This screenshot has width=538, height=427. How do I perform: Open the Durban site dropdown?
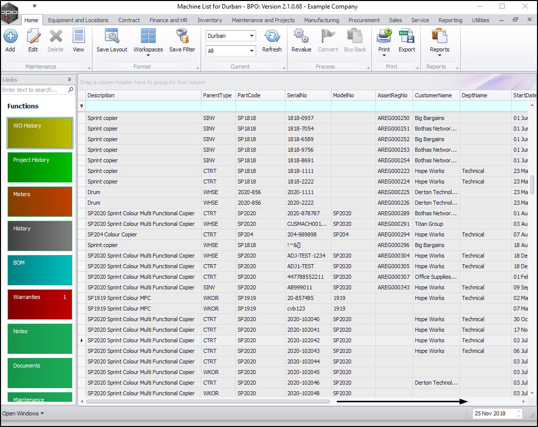tap(252, 36)
